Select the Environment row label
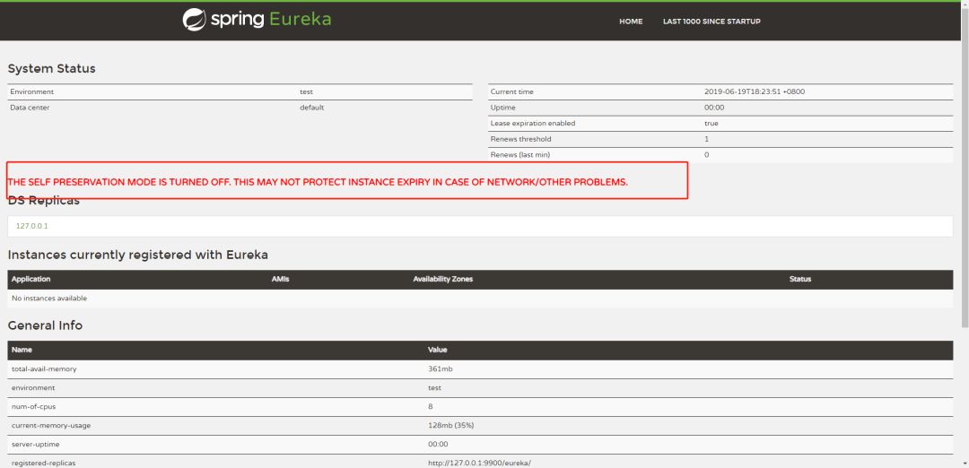Screen dimensions: 969x468 point(32,91)
